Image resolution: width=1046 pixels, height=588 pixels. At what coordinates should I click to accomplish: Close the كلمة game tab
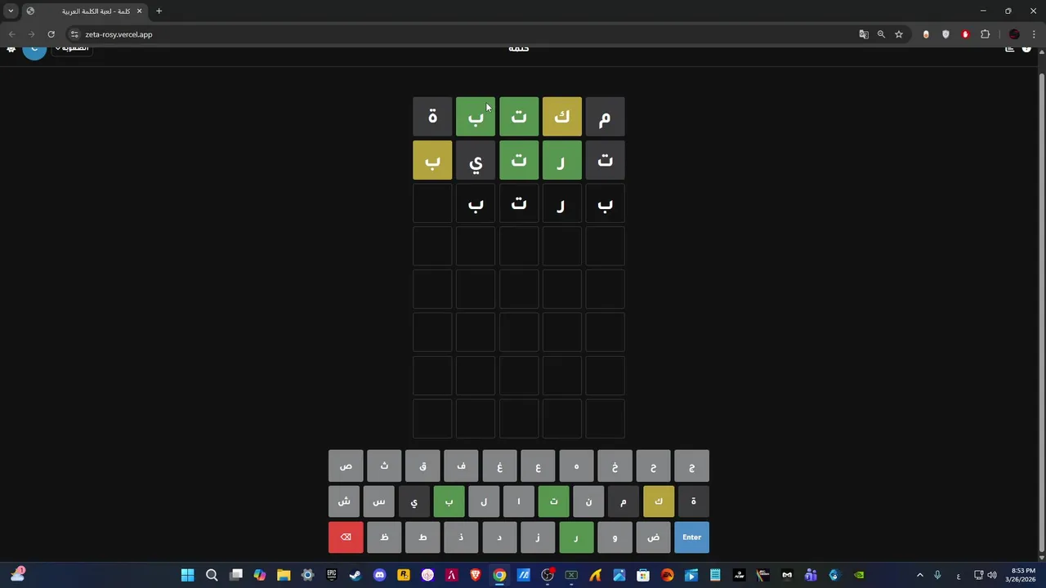139,11
